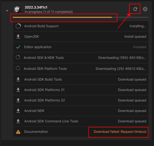This screenshot has height=146, width=154.
Task: Select the Android SDK Platforms 31 label
Action: coord(44,90)
